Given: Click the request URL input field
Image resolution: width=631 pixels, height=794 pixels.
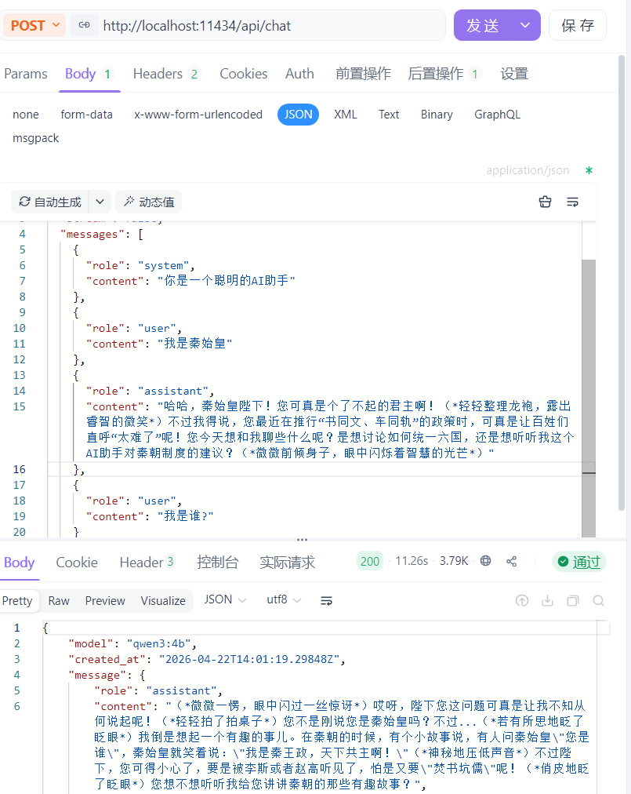Looking at the screenshot, I should [x=272, y=25].
